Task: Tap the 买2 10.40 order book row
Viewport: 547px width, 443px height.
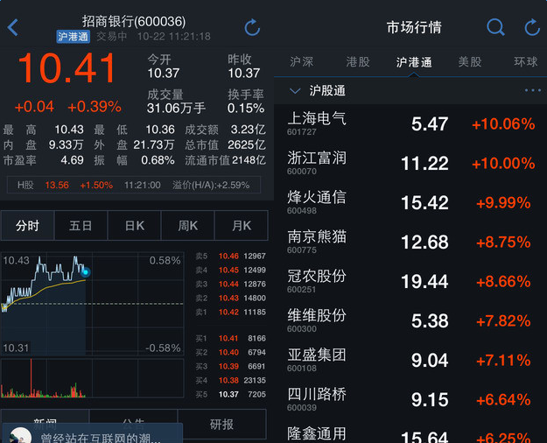Action: (x=230, y=352)
